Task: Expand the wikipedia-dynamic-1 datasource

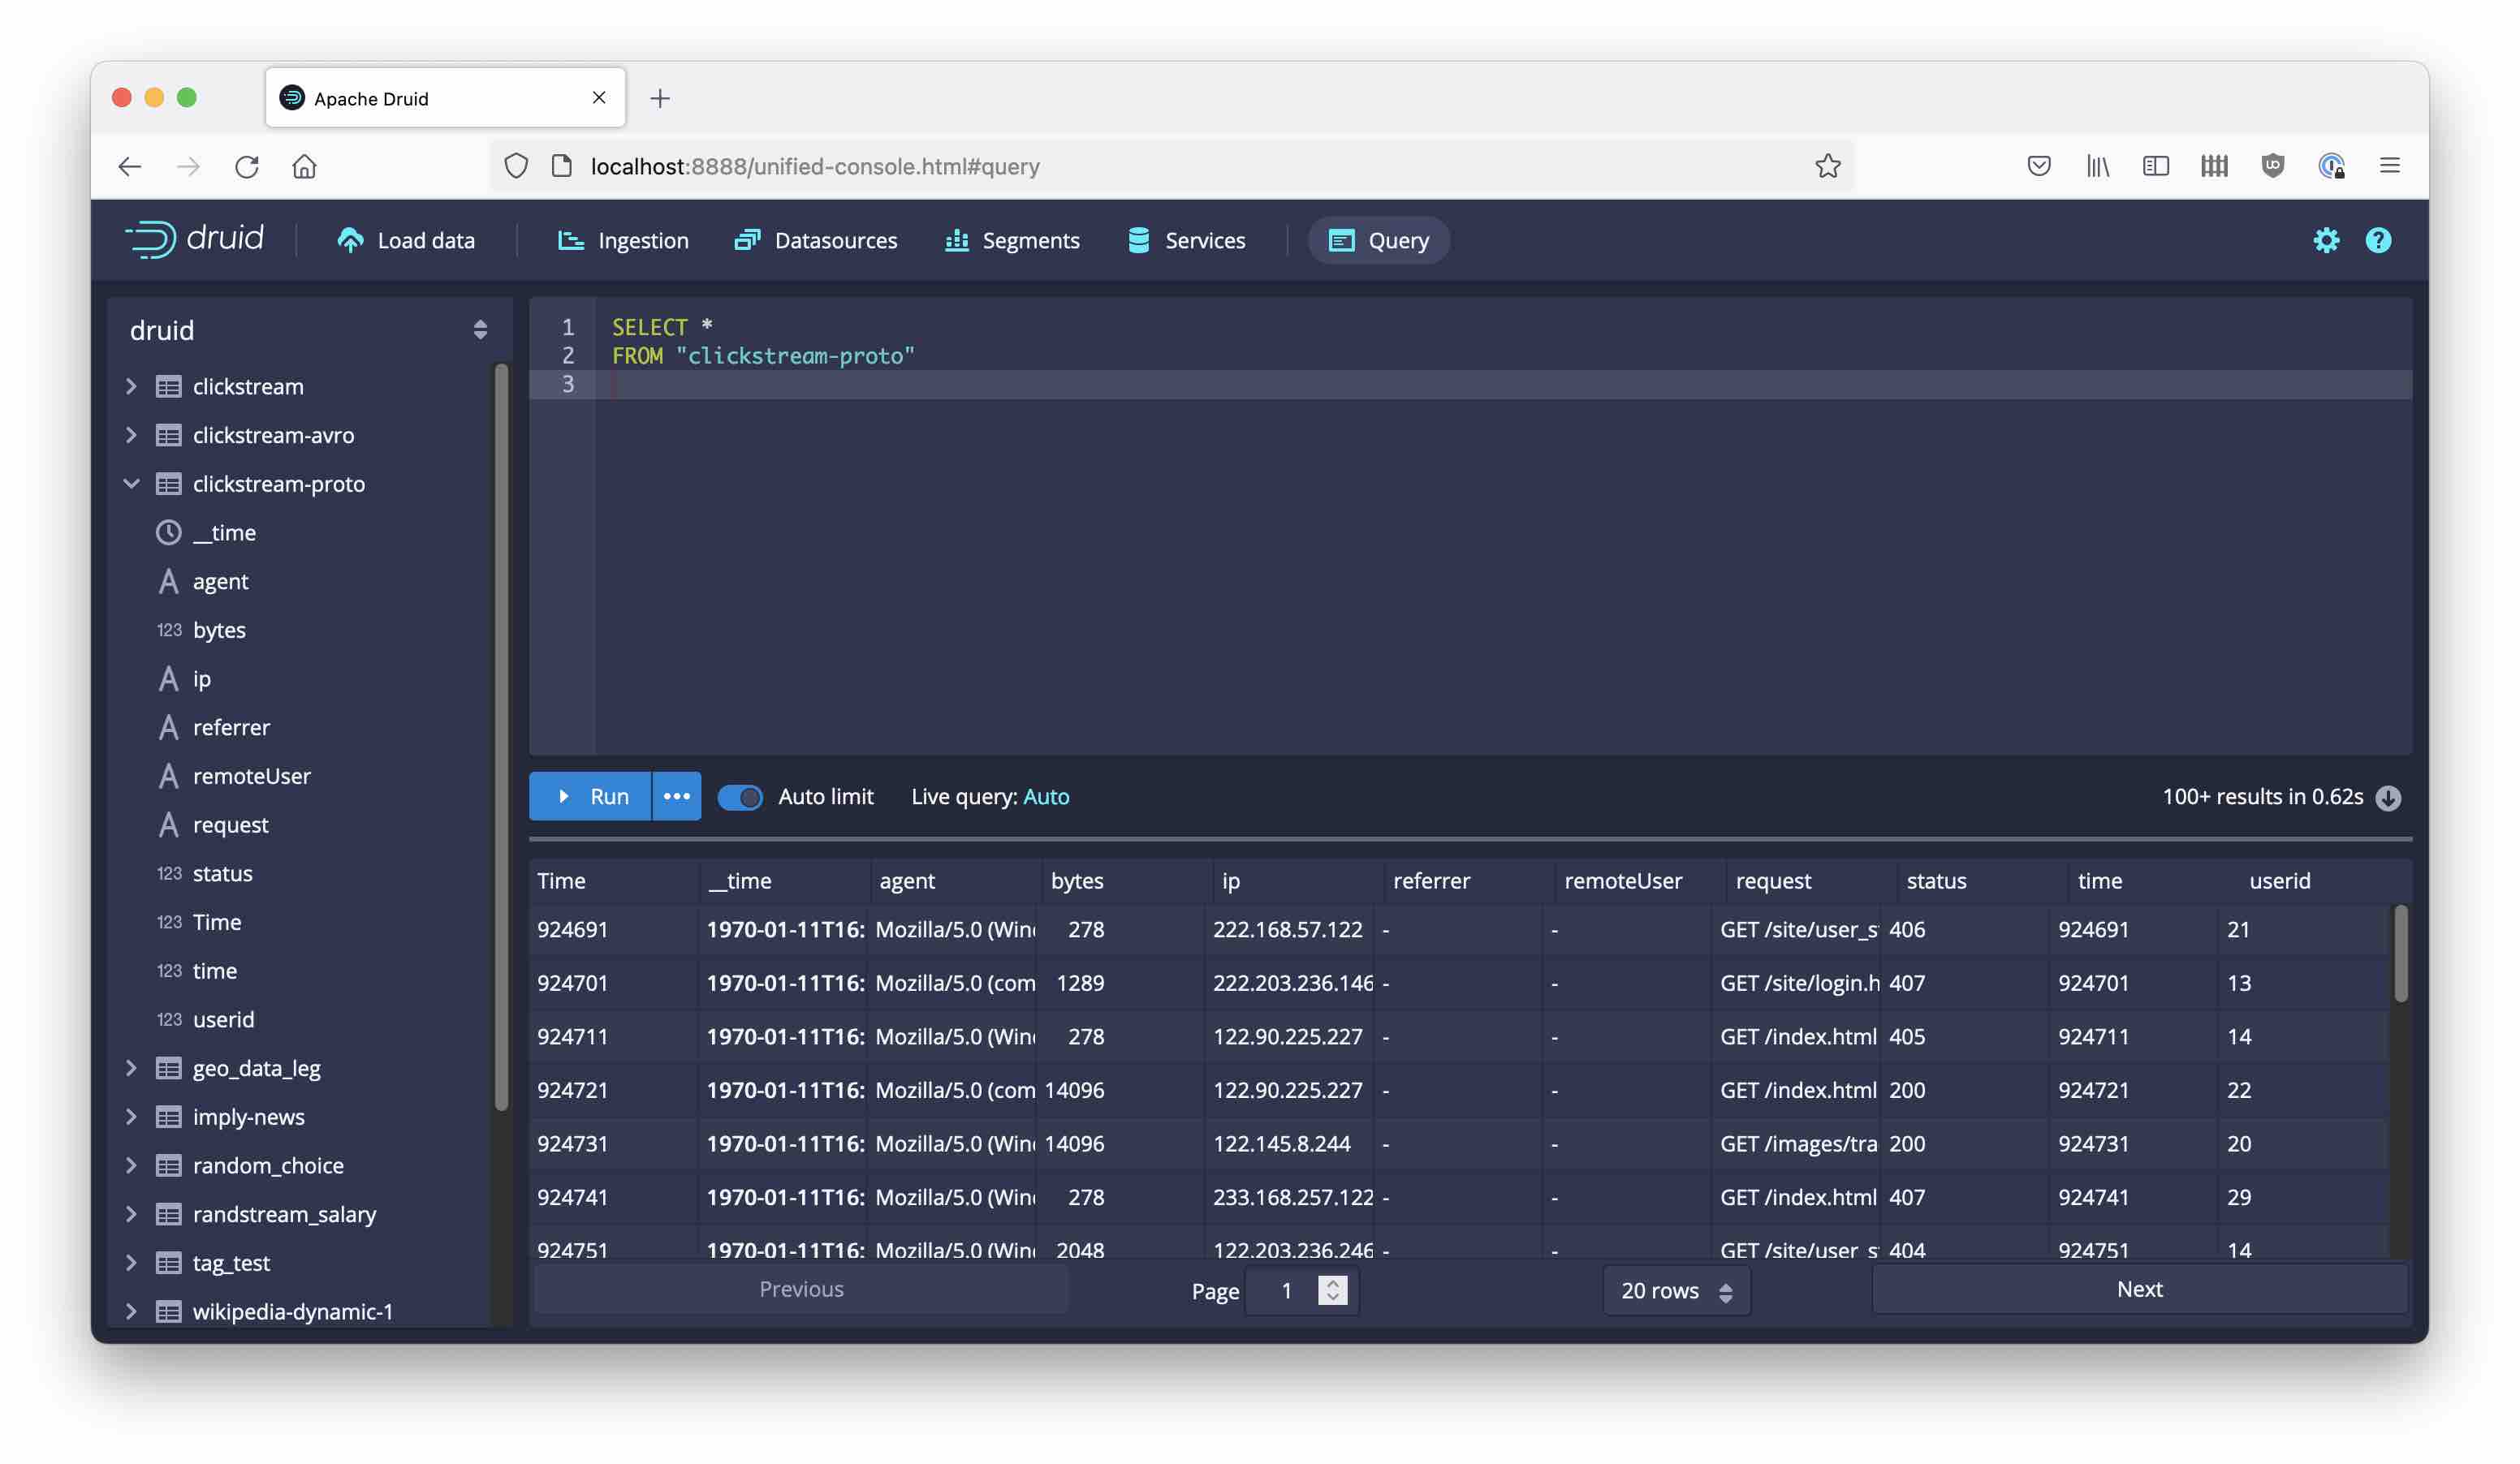Action: point(132,1311)
